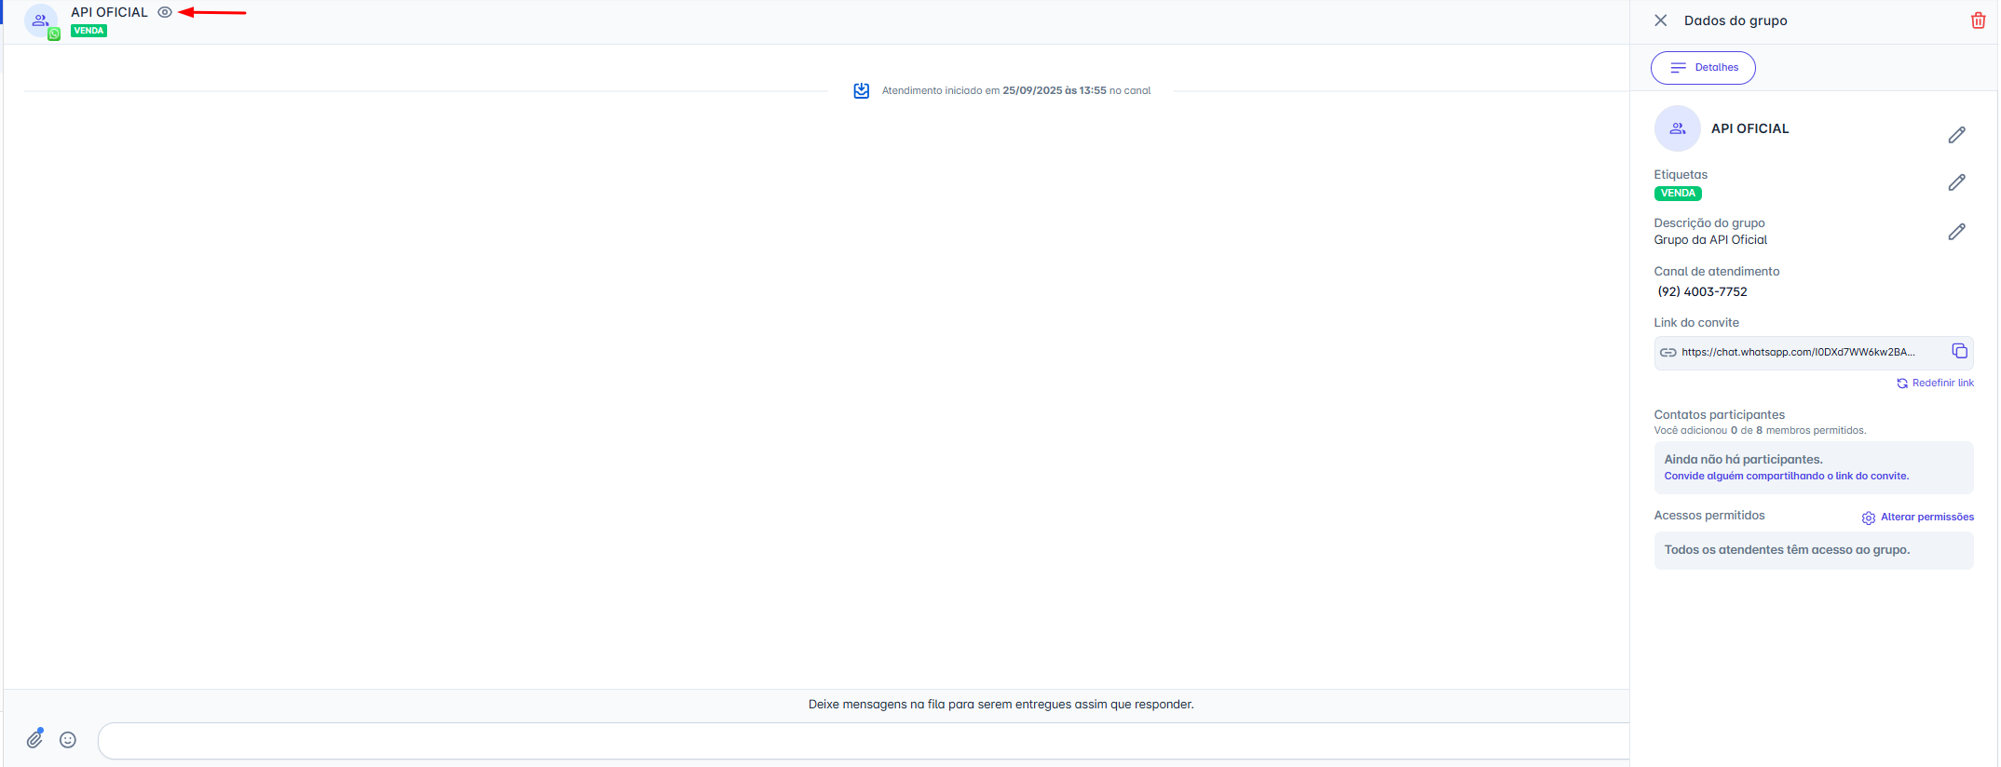
Task: Close the Dados do grupo panel
Action: tap(1660, 20)
